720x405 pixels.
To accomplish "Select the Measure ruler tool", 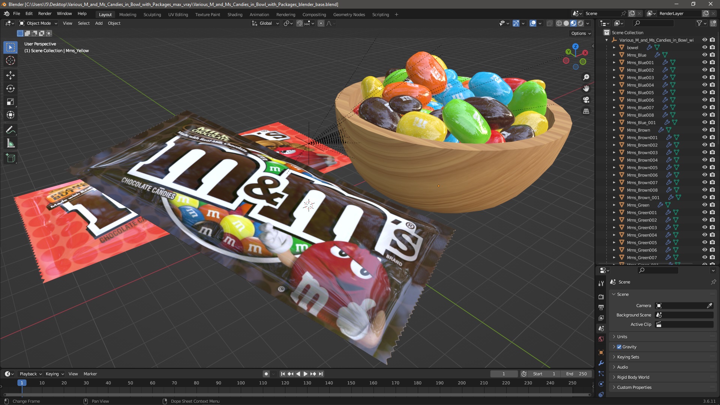I will [10, 143].
